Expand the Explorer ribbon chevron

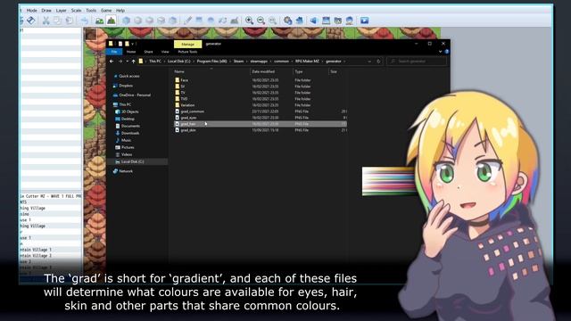440,52
